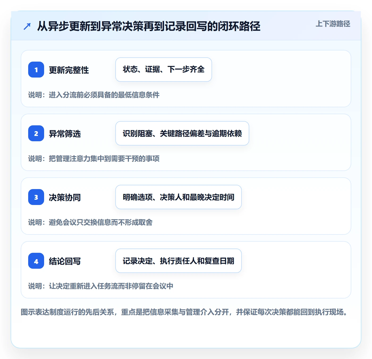The image size is (372, 359).
Task: Click the 更新完整性 step heading
Action: pos(69,70)
